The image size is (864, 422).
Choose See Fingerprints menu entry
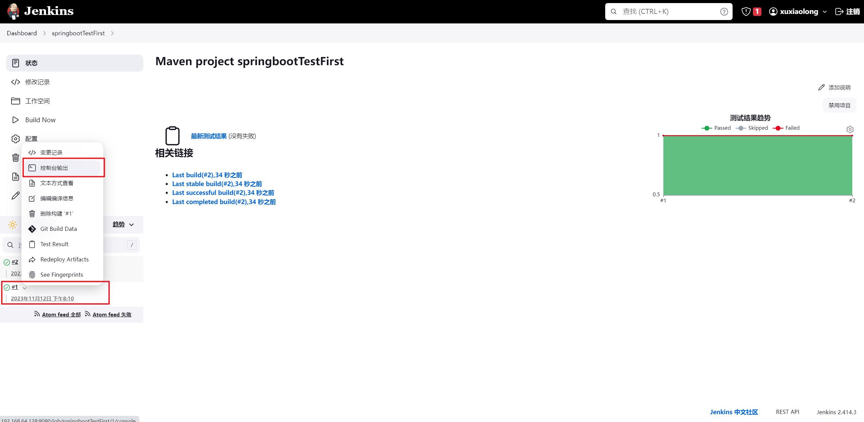[x=62, y=275]
